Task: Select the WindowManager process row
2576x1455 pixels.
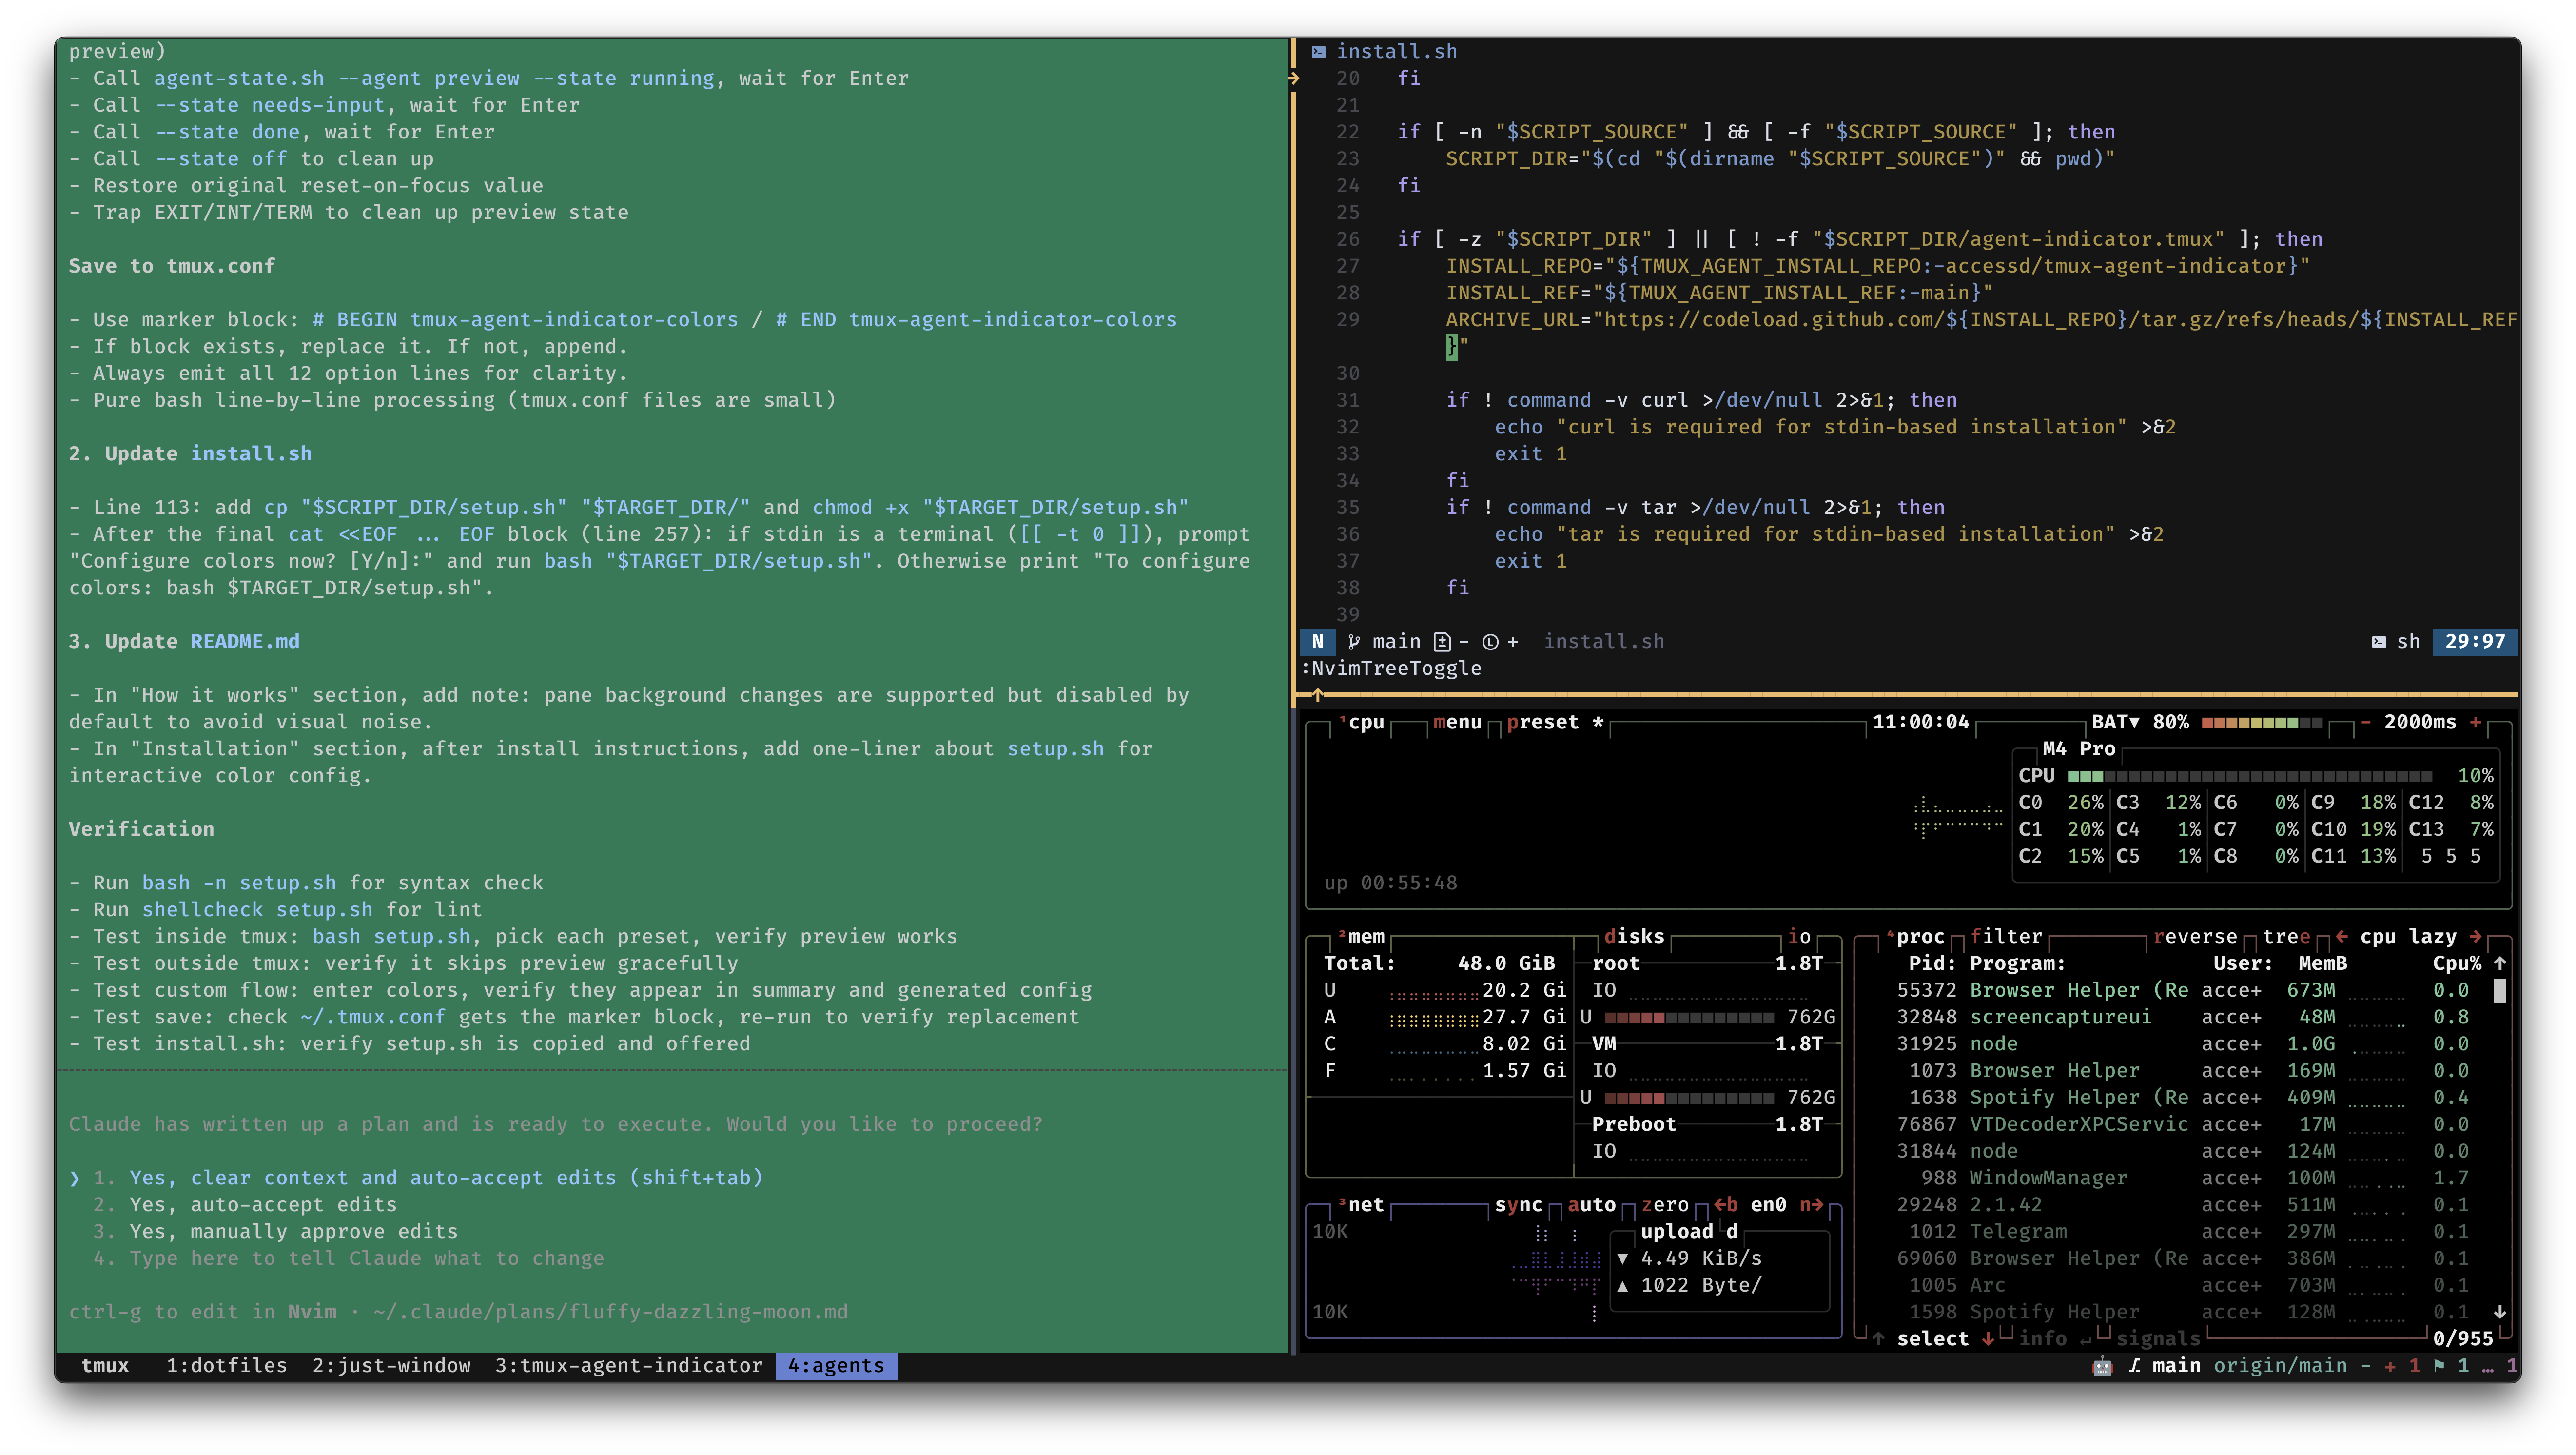Action: click(x=2182, y=1177)
